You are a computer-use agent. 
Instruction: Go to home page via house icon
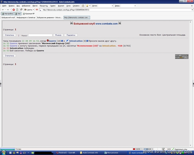click(x=83, y=6)
